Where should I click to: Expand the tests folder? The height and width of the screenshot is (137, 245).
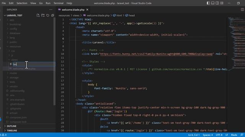(x=12, y=82)
